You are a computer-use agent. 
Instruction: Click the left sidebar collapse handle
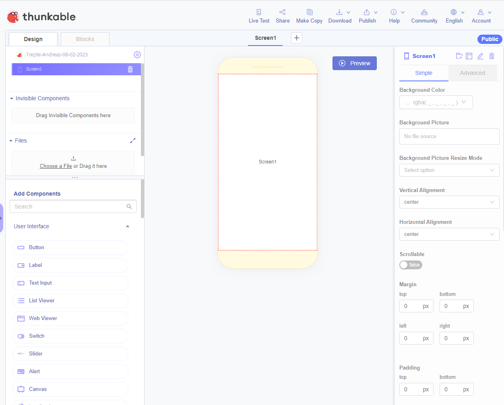coord(1,218)
